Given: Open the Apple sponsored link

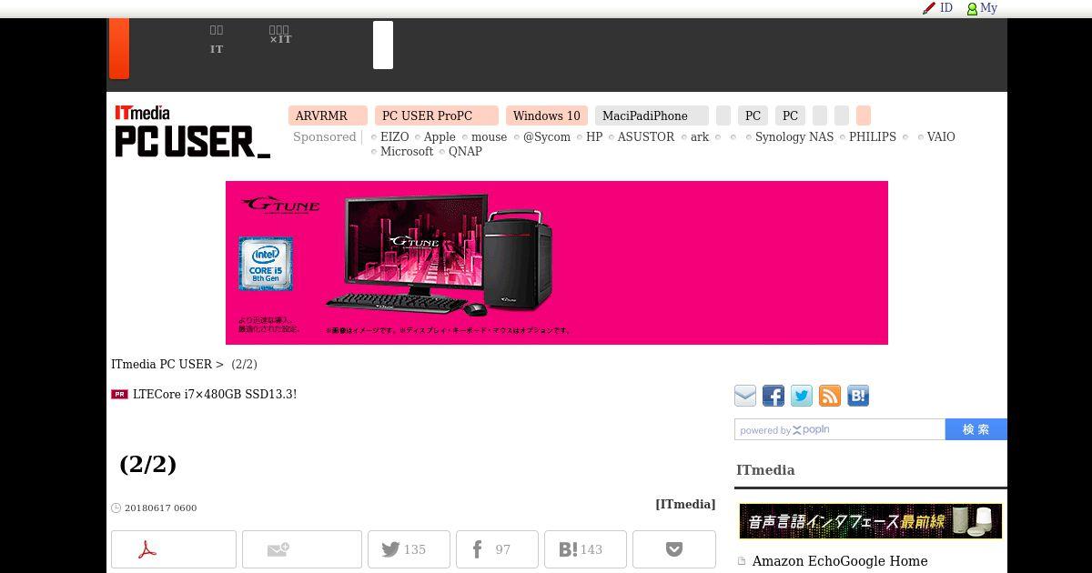Looking at the screenshot, I should coord(440,137).
